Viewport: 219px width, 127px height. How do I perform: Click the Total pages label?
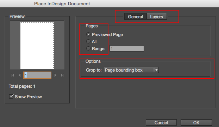coord(22,86)
